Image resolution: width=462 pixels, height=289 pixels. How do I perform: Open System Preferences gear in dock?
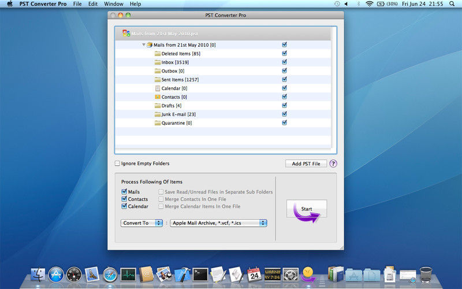(290, 275)
